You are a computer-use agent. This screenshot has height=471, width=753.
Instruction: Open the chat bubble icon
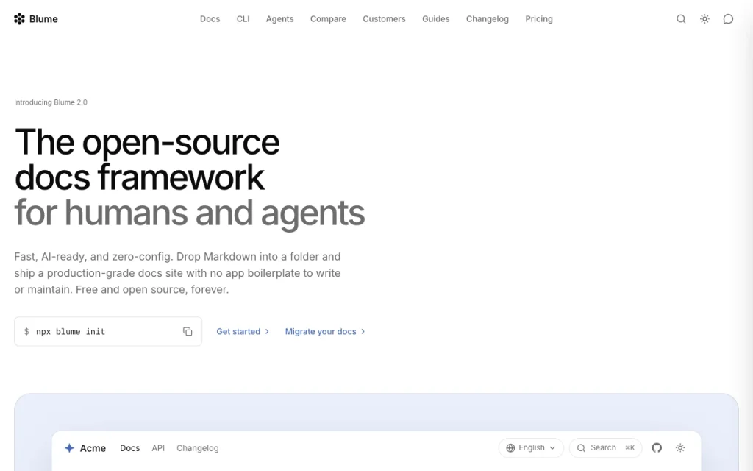pyautogui.click(x=728, y=18)
